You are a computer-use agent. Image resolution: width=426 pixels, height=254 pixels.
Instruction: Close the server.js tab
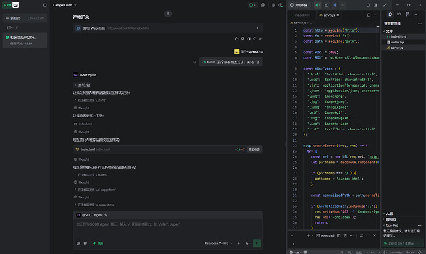tap(338, 15)
